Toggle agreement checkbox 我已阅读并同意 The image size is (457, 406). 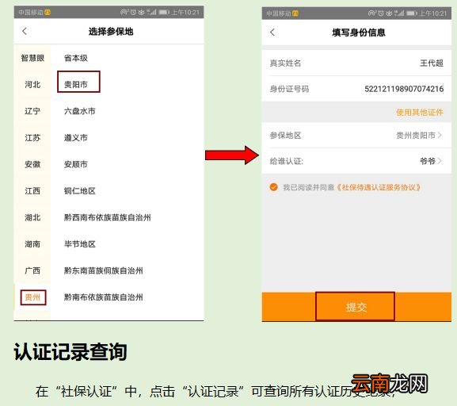click(x=274, y=187)
